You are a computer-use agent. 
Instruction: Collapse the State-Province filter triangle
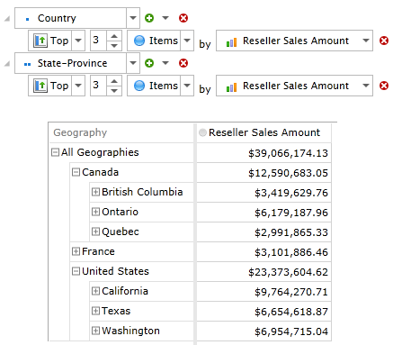pos(7,64)
